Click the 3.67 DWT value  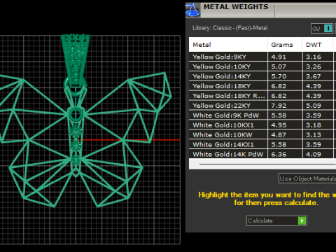pos(314,76)
